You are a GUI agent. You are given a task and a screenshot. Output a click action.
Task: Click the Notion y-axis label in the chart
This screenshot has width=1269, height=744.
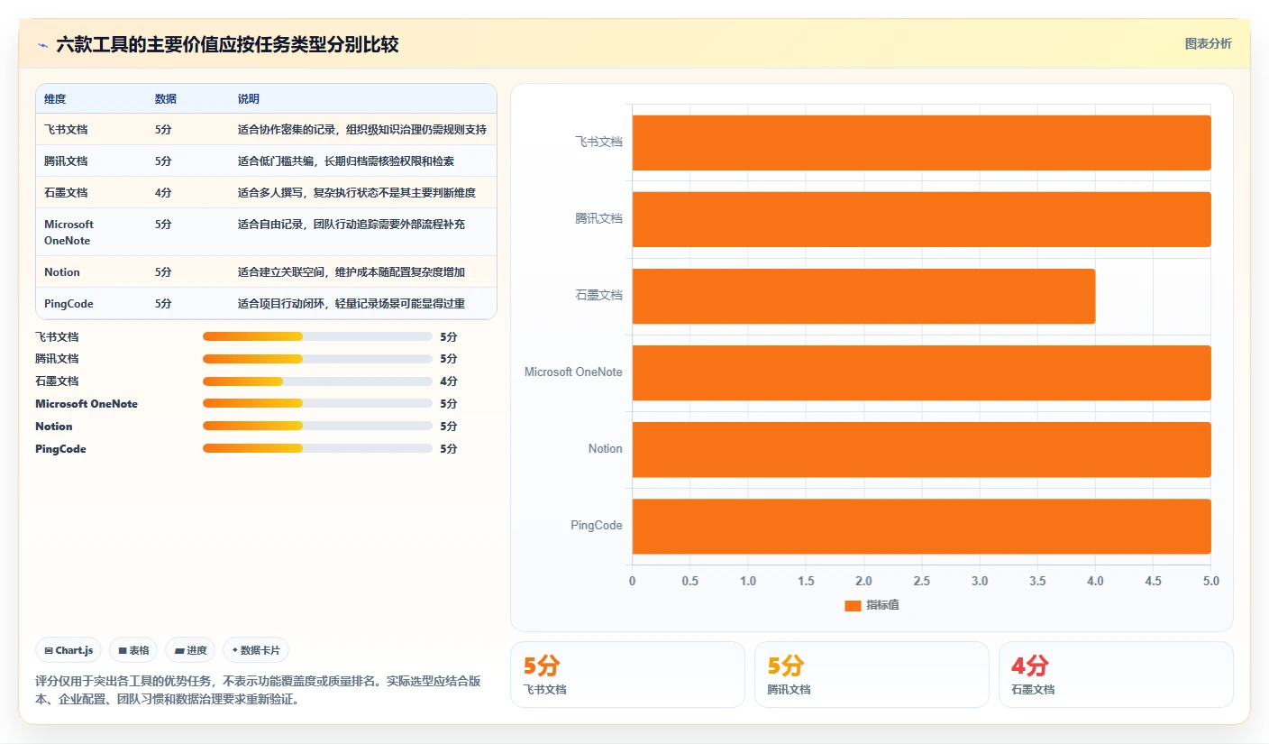pos(606,449)
